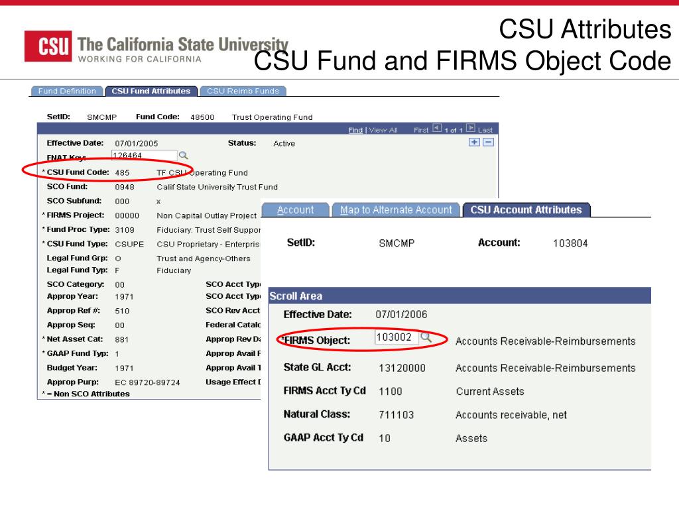Go to next row arrow icon
The width and height of the screenshot is (679, 509).
(x=470, y=128)
